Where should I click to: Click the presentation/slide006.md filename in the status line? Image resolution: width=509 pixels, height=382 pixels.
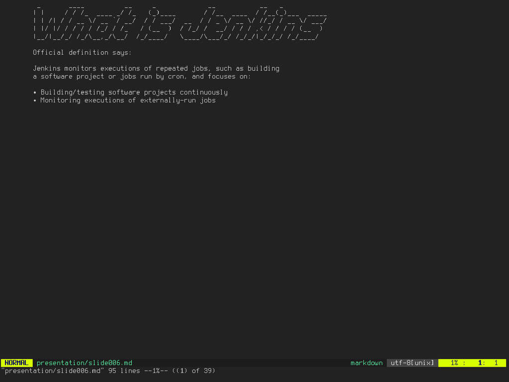point(85,363)
